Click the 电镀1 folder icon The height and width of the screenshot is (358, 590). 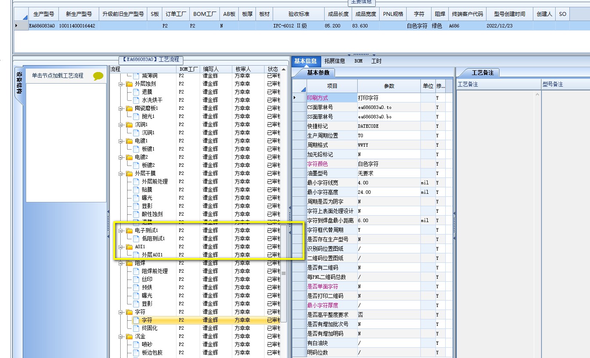click(x=129, y=141)
